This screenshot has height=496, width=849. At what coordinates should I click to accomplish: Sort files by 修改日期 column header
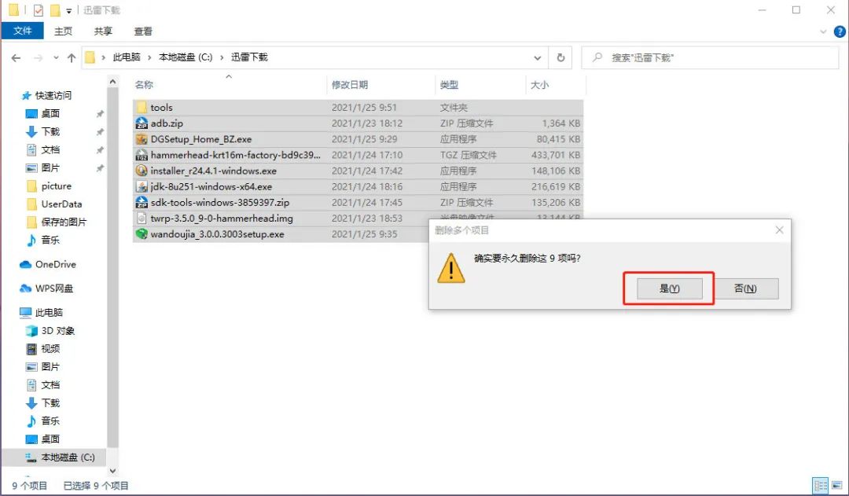coord(350,84)
